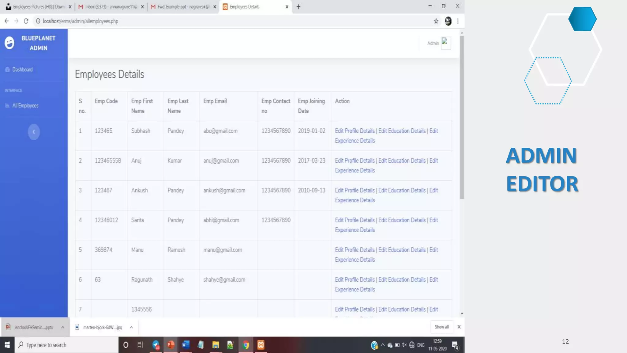Edit Profile Details for Subhash Pandey
Image resolution: width=627 pixels, height=353 pixels.
[x=355, y=131]
